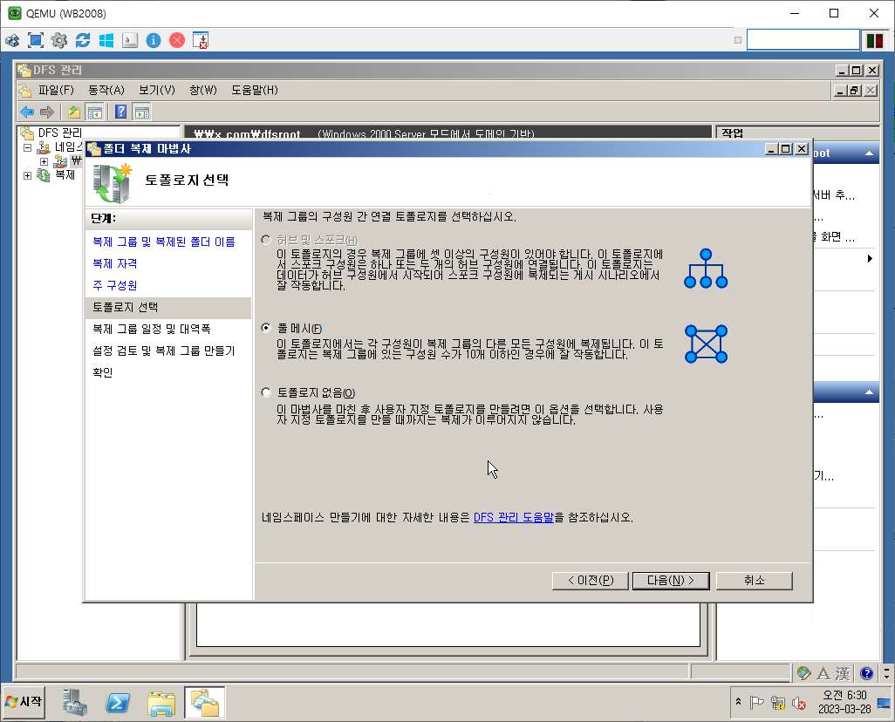The width and height of the screenshot is (895, 722).
Task: Select 풀 메시 radio button
Action: point(266,328)
